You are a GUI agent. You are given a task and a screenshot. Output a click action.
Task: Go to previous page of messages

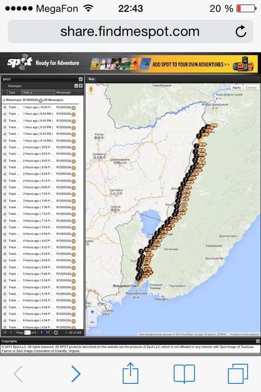11,332
